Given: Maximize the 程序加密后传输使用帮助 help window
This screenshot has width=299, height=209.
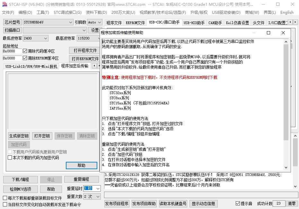Looking at the screenshot, I should pos(268,33).
